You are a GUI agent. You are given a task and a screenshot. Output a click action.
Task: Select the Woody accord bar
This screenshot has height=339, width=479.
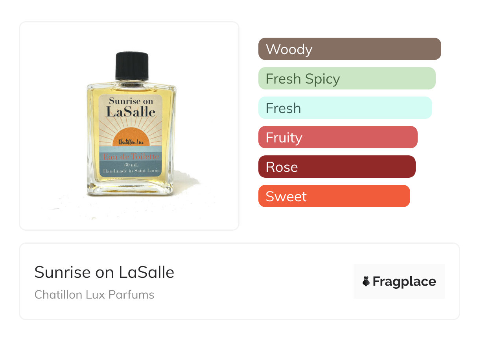click(349, 49)
